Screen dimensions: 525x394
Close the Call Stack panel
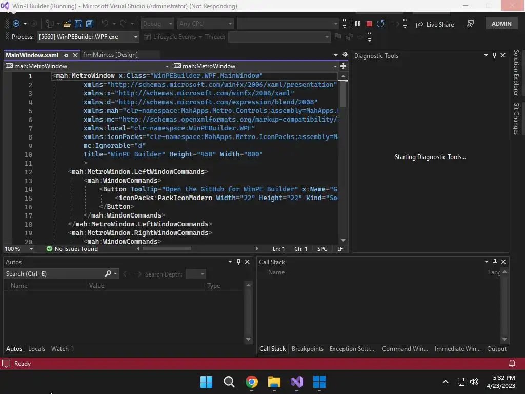click(x=503, y=262)
